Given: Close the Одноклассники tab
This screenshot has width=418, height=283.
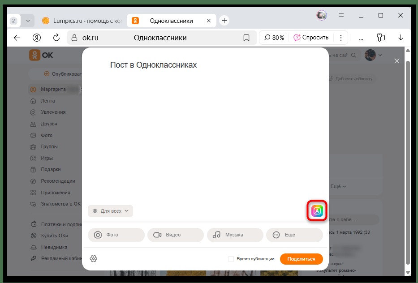Looking at the screenshot, I should [x=209, y=21].
